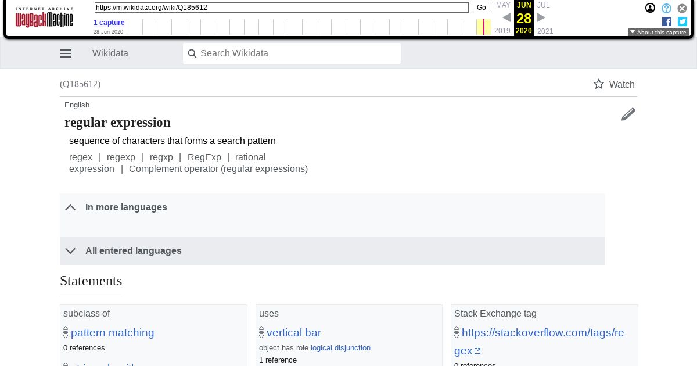The width and height of the screenshot is (697, 366).
Task: Open the stackoverflow regex tag link
Action: pos(539,342)
